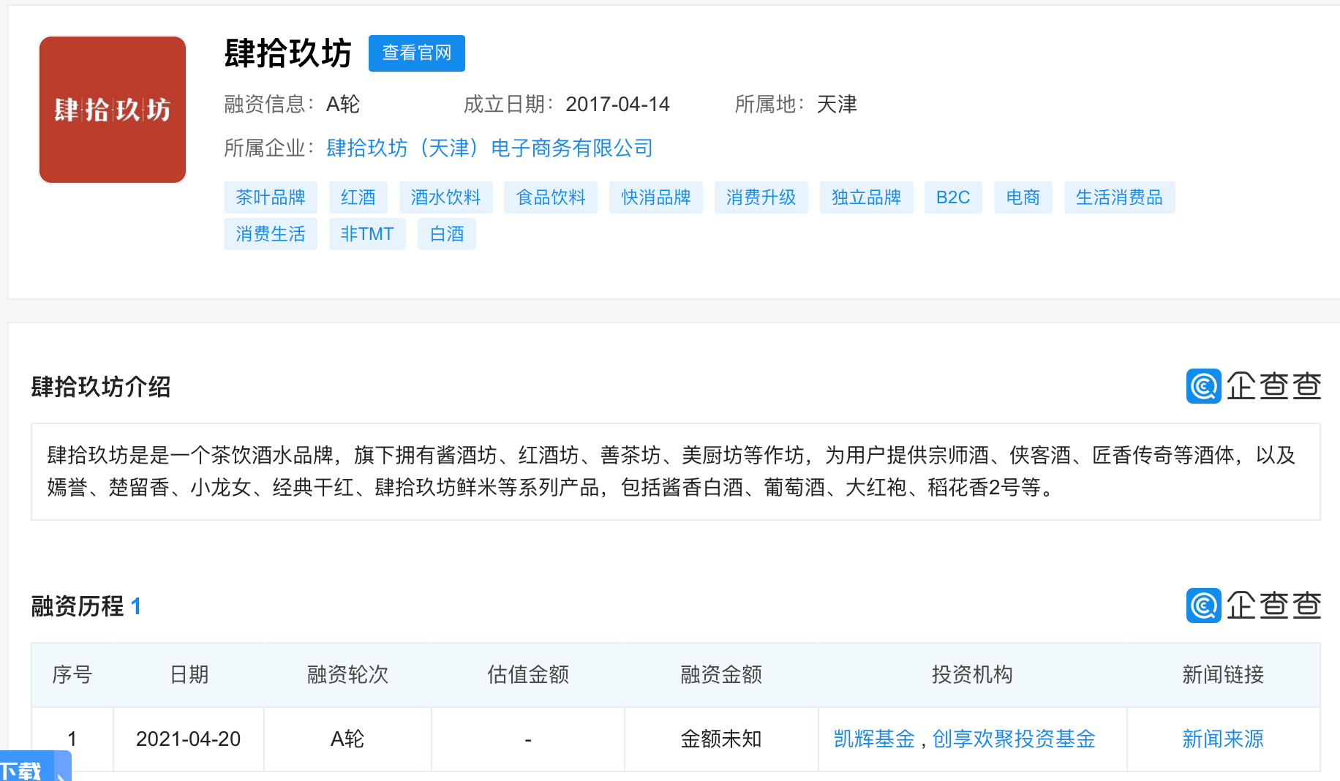Select the 茶叶品牌 tag
The image size is (1340, 781).
[x=271, y=197]
